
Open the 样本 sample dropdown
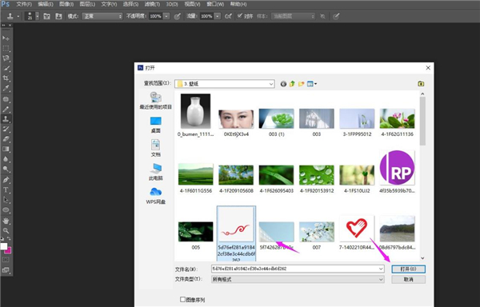point(293,17)
